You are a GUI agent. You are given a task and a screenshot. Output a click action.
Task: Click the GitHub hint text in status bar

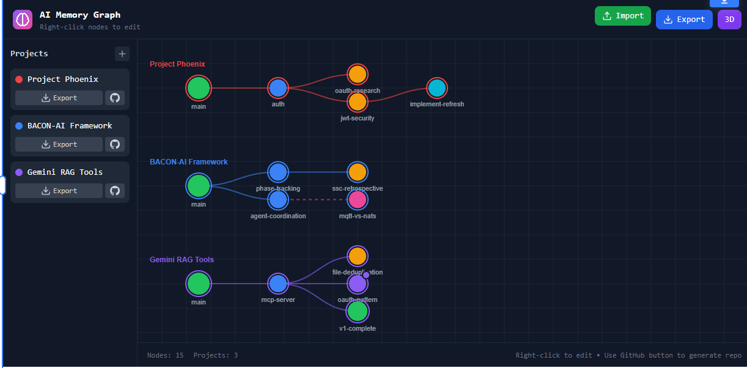[628, 355]
